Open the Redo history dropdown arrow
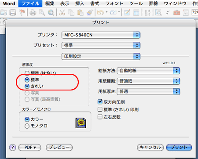This screenshot has height=159, width=198. click(x=119, y=12)
